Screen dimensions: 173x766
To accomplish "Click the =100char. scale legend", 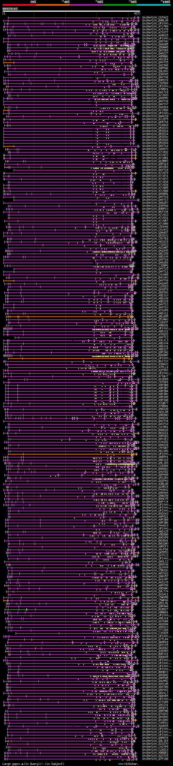I will (x=128, y=764).
